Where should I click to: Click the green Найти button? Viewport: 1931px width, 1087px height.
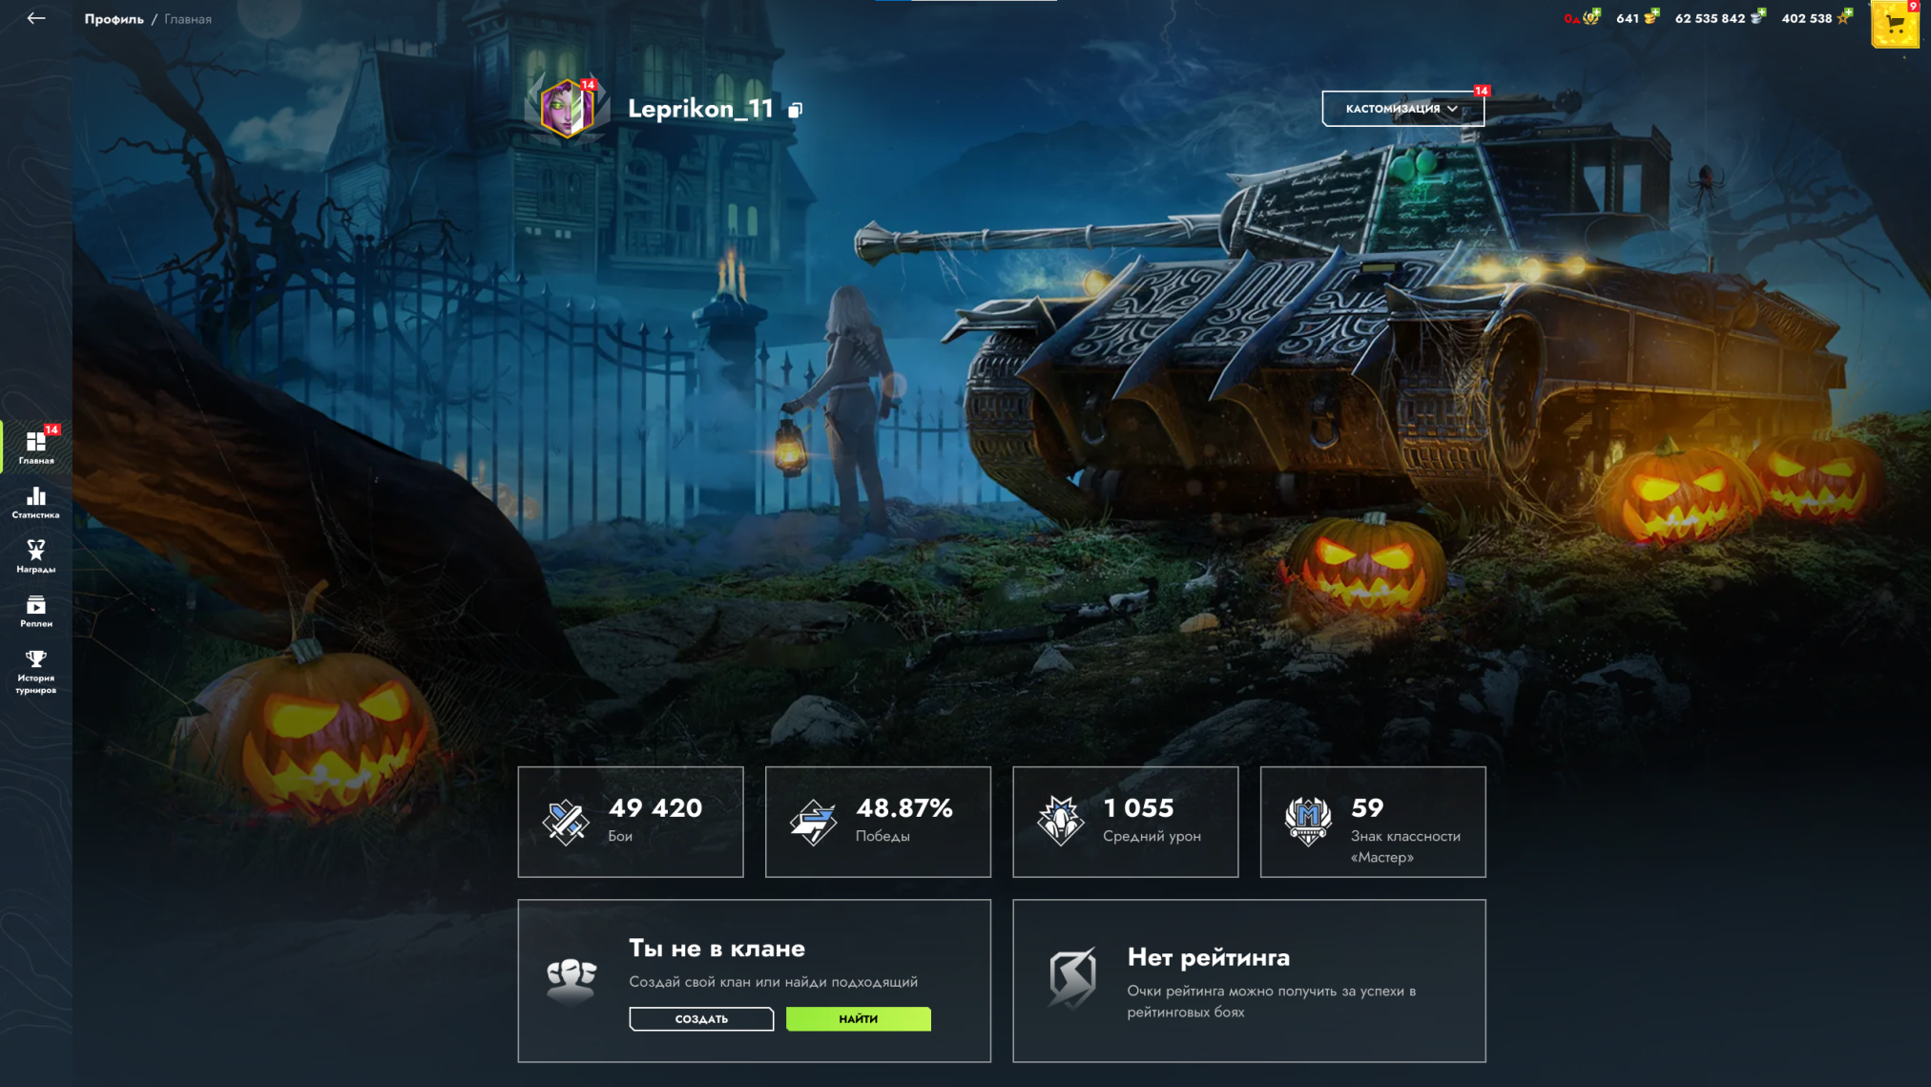(858, 1019)
